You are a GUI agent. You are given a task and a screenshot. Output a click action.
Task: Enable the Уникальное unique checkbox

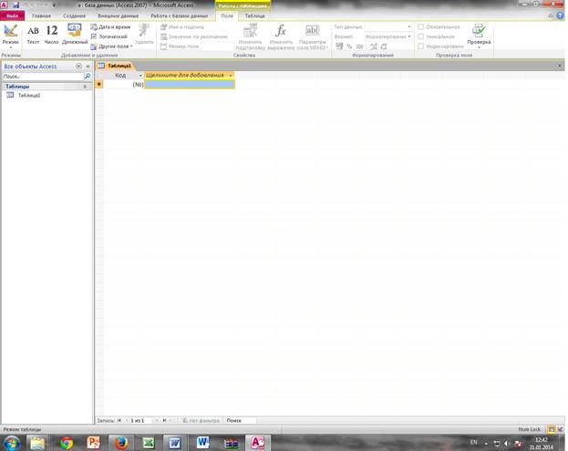420,36
